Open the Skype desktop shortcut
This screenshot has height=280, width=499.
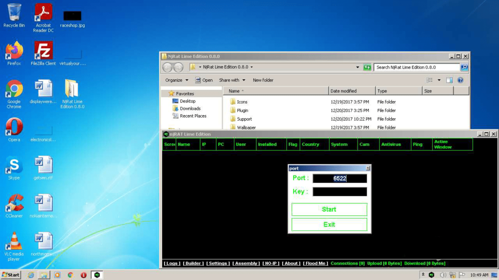[x=14, y=168]
